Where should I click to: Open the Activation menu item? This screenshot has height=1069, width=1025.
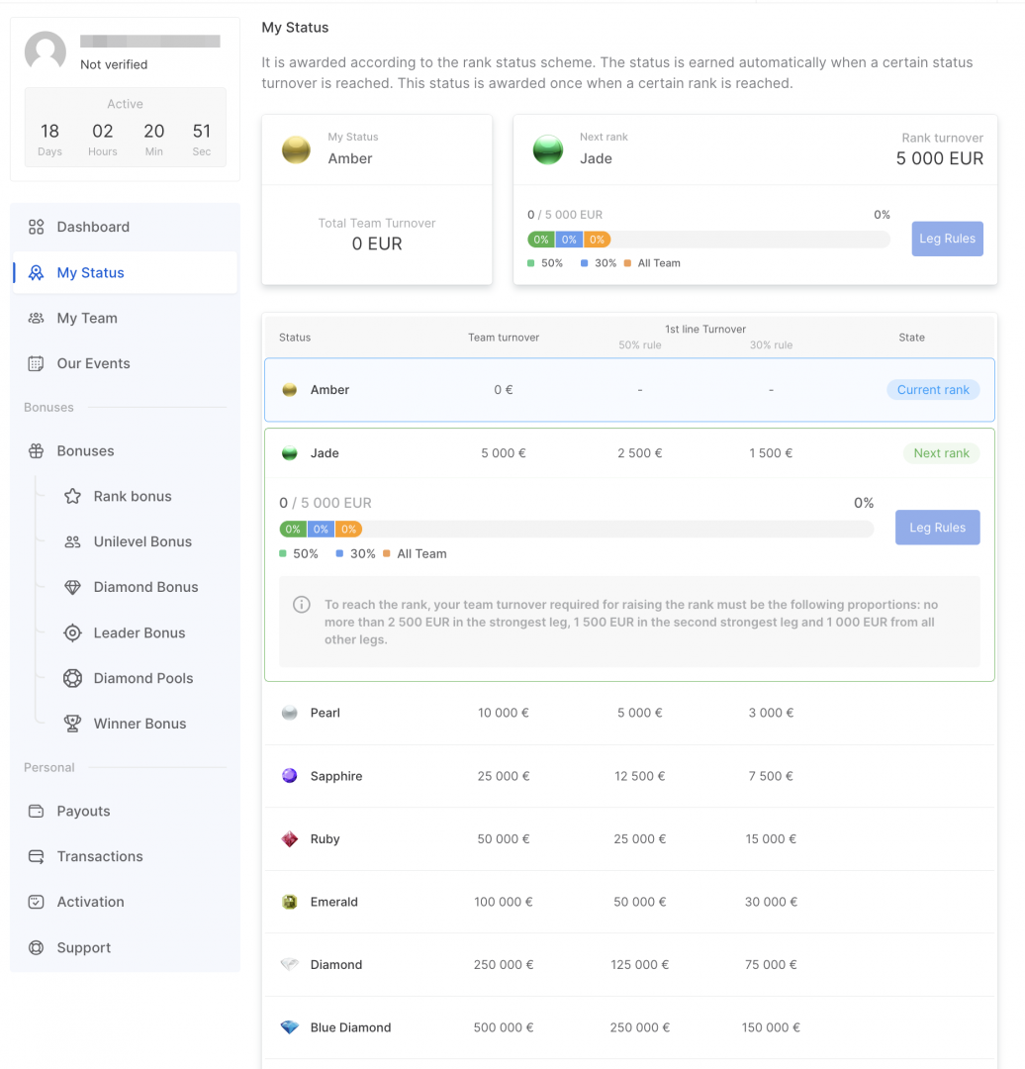tap(90, 902)
